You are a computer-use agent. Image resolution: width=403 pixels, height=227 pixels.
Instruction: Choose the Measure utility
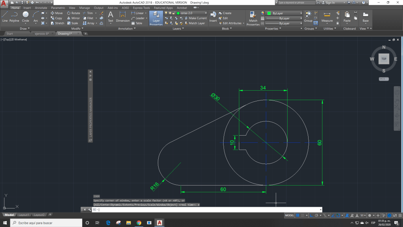pos(327,16)
